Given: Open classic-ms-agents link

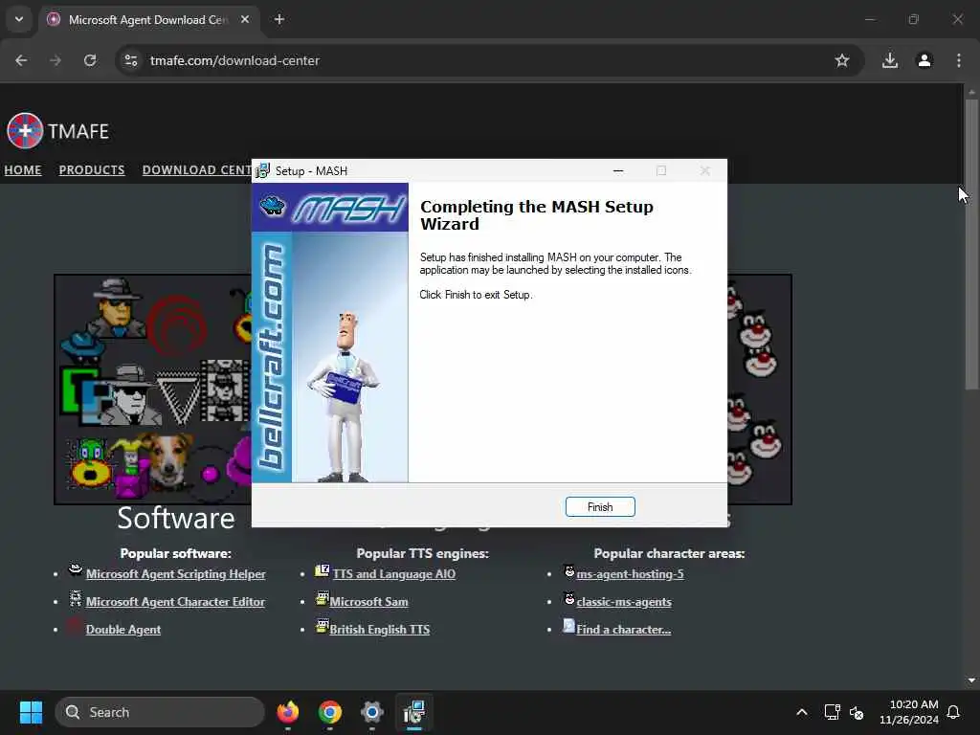Looking at the screenshot, I should pyautogui.click(x=624, y=602).
